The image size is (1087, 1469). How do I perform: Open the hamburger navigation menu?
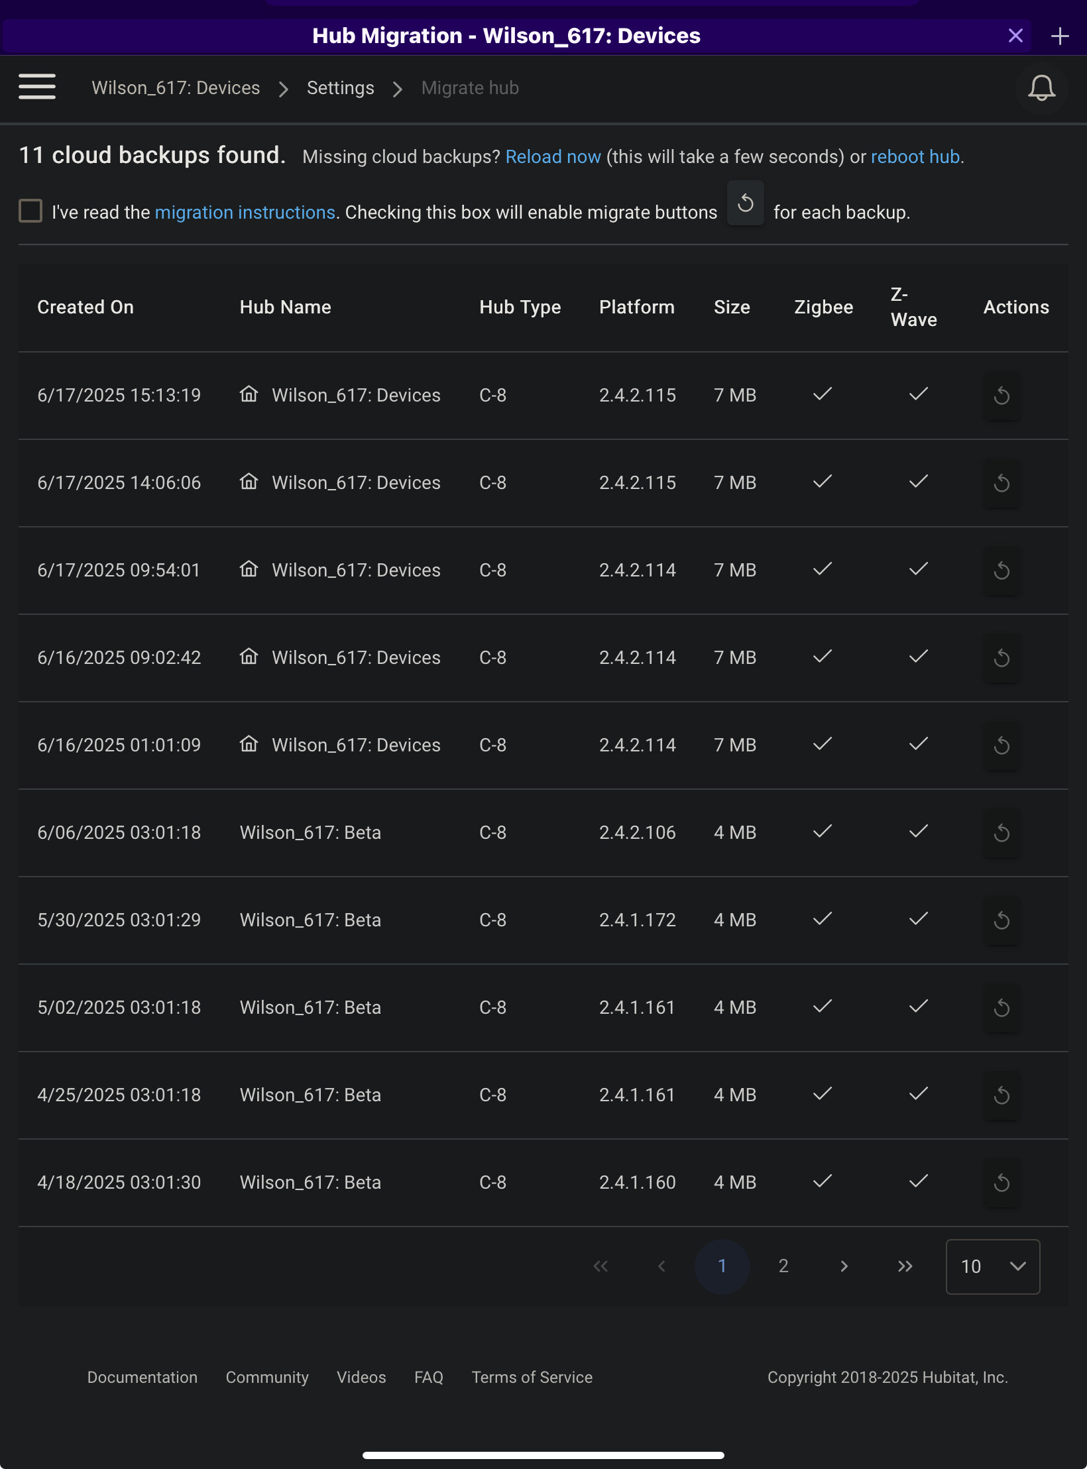(37, 87)
